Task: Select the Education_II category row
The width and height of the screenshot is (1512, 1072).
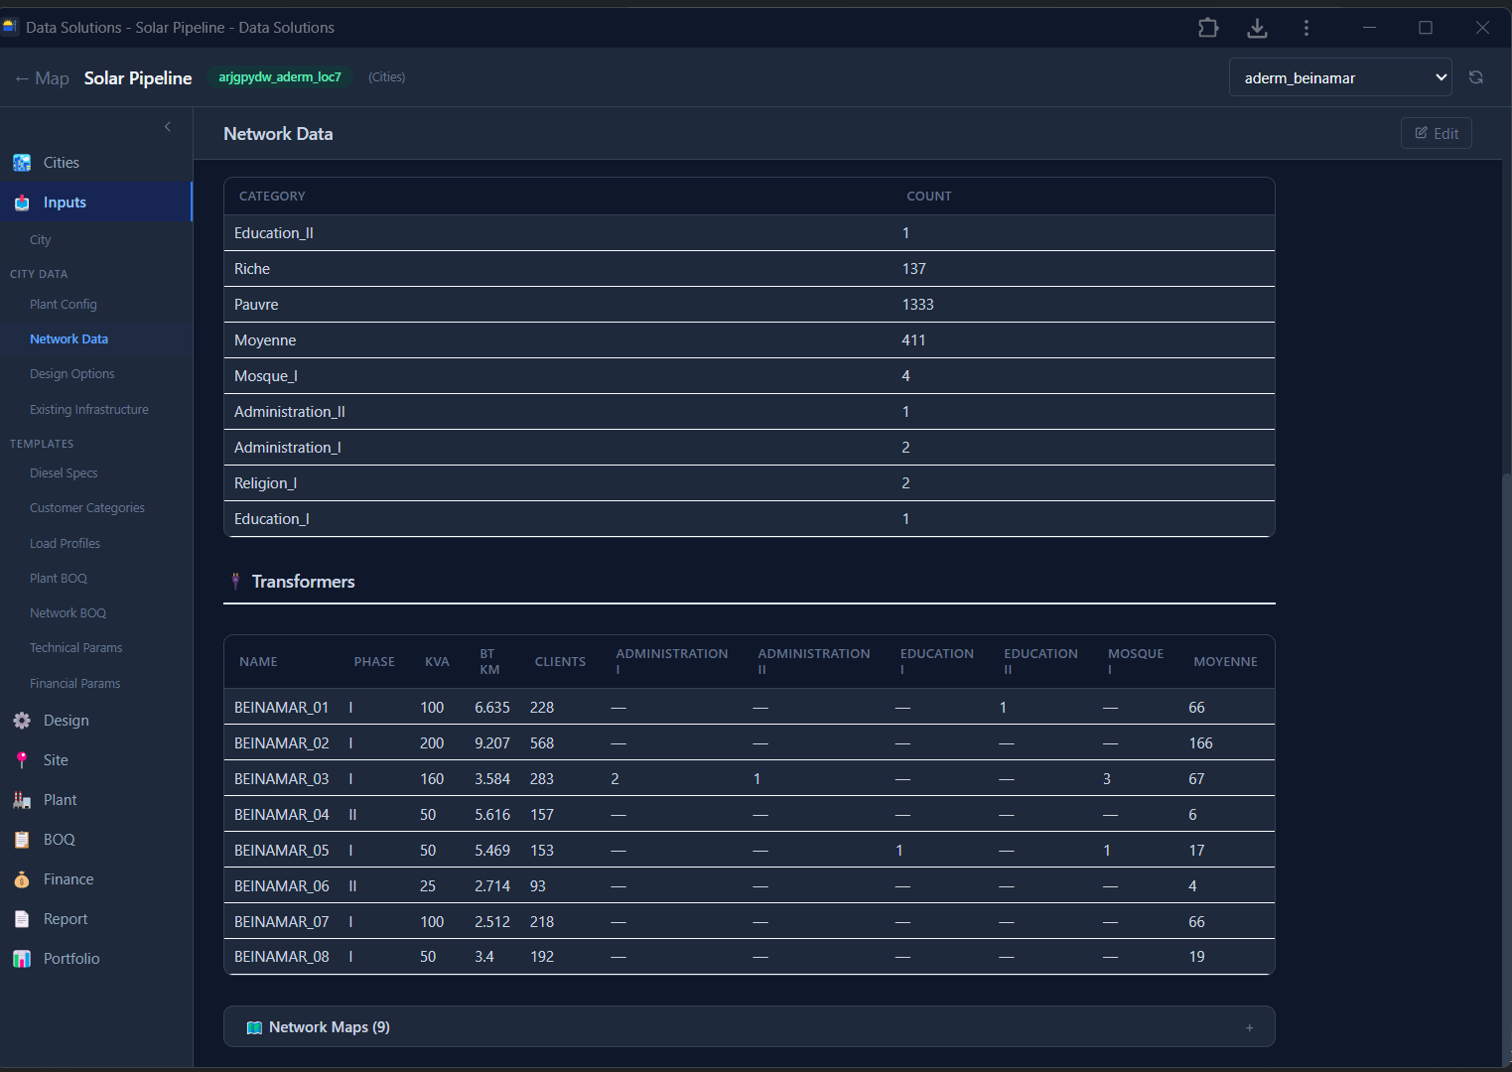Action: click(750, 233)
